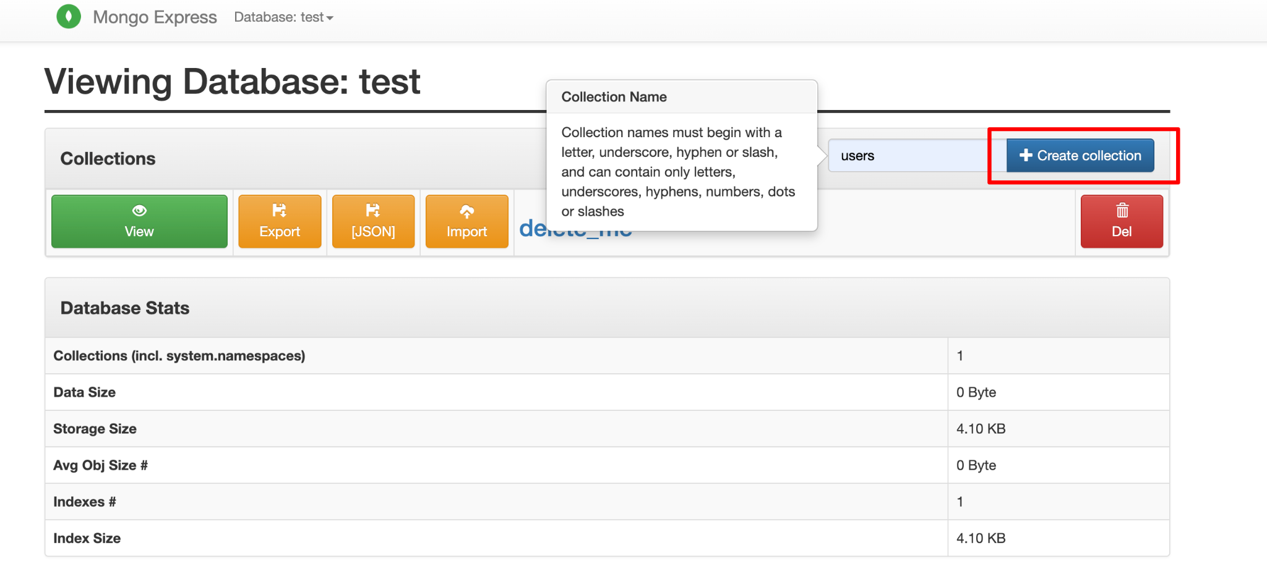This screenshot has width=1267, height=587.
Task: Click the save icon above Export label
Action: (280, 211)
